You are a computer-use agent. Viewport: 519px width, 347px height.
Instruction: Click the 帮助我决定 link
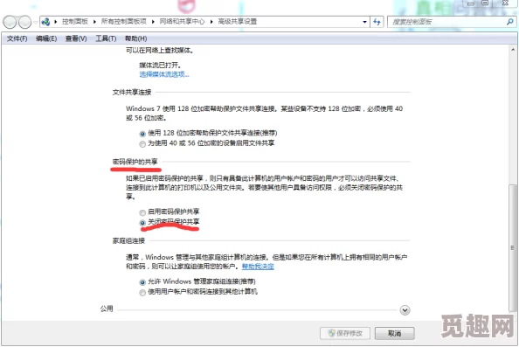[x=258, y=267]
